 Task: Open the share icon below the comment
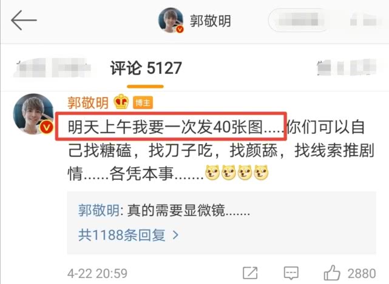pos(250,273)
